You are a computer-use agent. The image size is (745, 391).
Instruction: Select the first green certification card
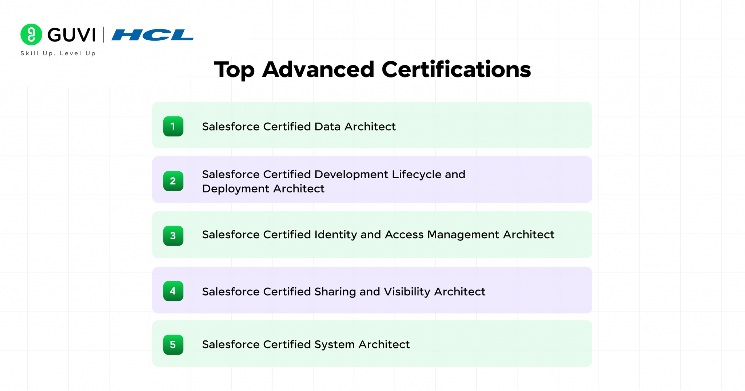[x=372, y=125]
